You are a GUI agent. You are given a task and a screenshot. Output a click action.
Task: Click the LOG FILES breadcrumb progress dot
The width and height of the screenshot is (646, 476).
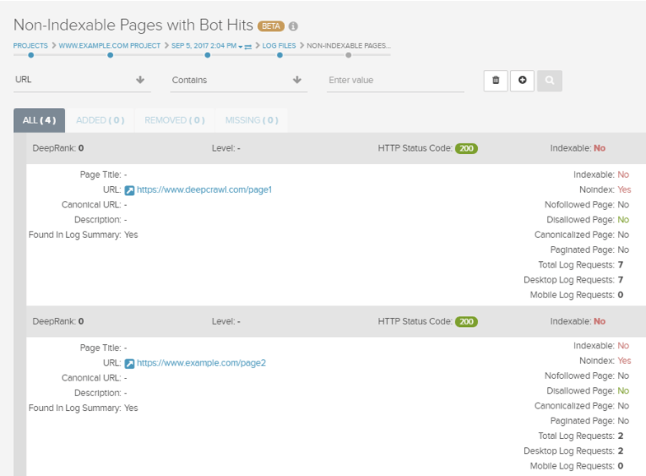tap(280, 55)
